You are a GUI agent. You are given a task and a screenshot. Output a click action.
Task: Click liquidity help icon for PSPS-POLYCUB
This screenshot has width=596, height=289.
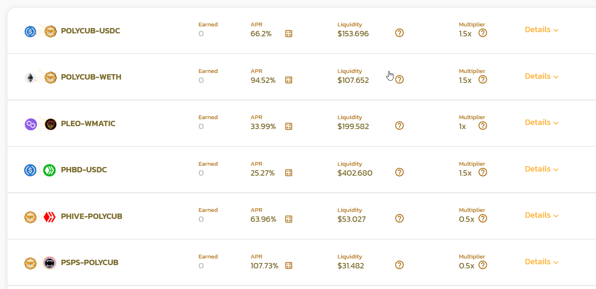(399, 265)
